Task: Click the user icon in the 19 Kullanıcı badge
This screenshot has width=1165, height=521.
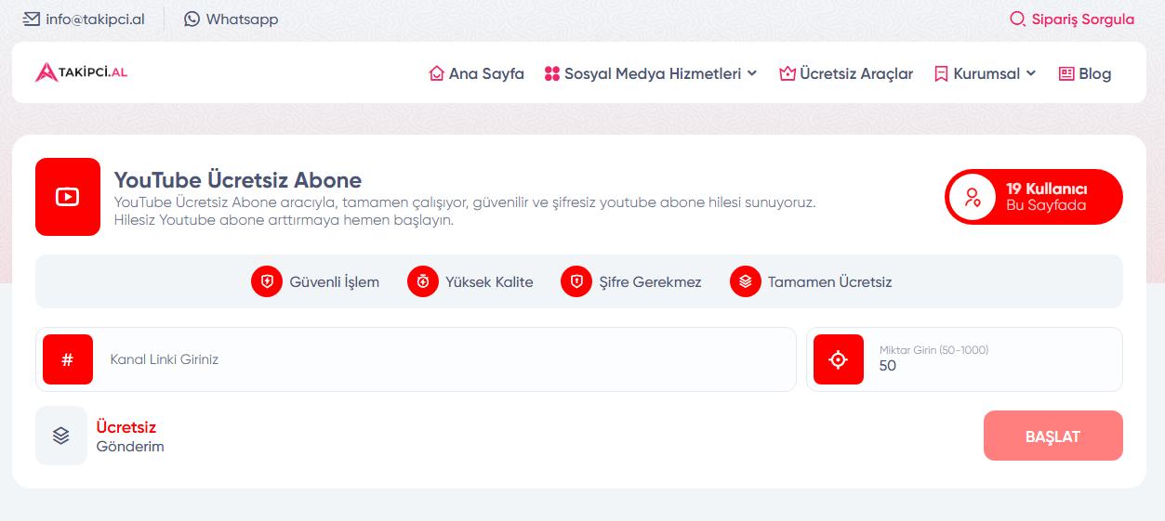Action: click(973, 197)
